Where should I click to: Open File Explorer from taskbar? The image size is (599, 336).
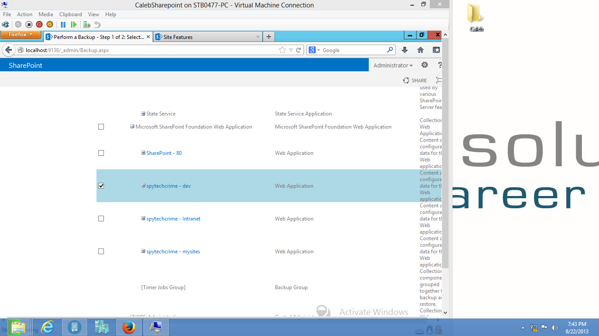point(18,327)
